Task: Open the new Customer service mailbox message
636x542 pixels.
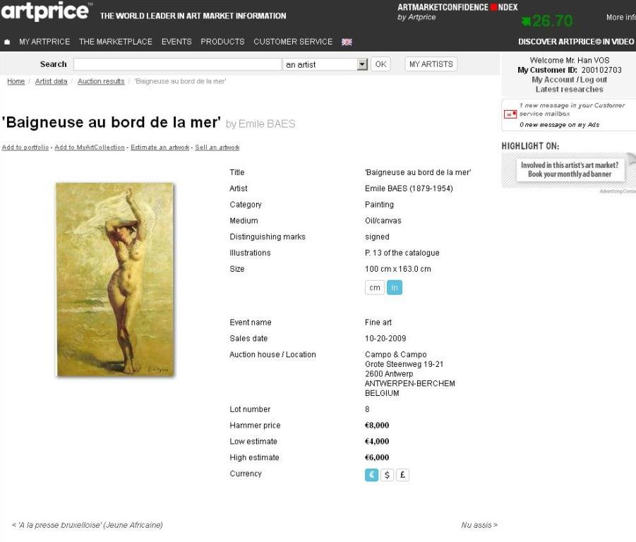Action: pos(572,109)
